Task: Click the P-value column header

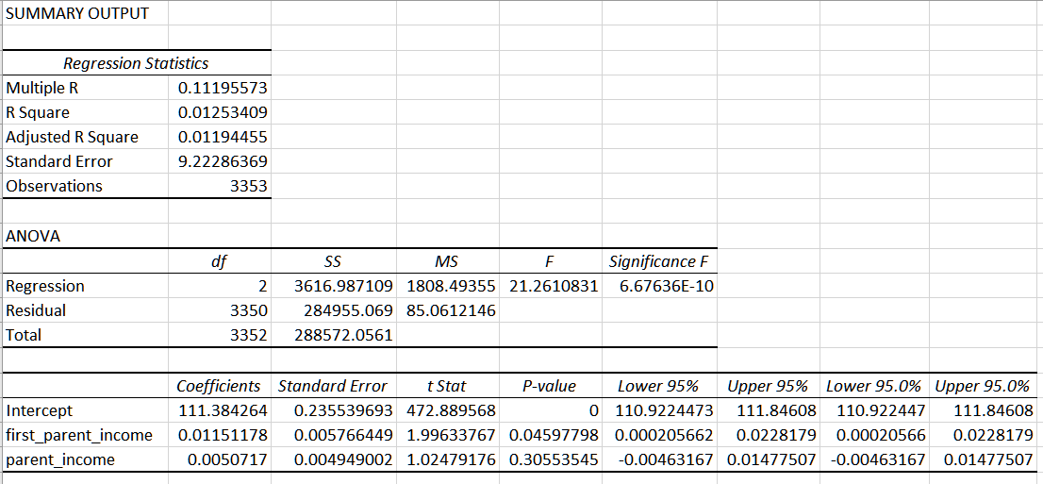Action: click(x=550, y=386)
